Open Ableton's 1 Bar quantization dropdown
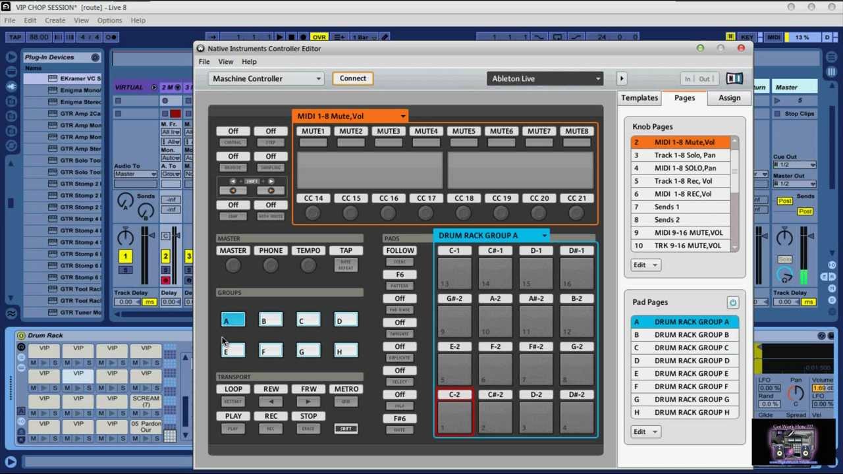This screenshot has height=474, width=843. (x=364, y=38)
